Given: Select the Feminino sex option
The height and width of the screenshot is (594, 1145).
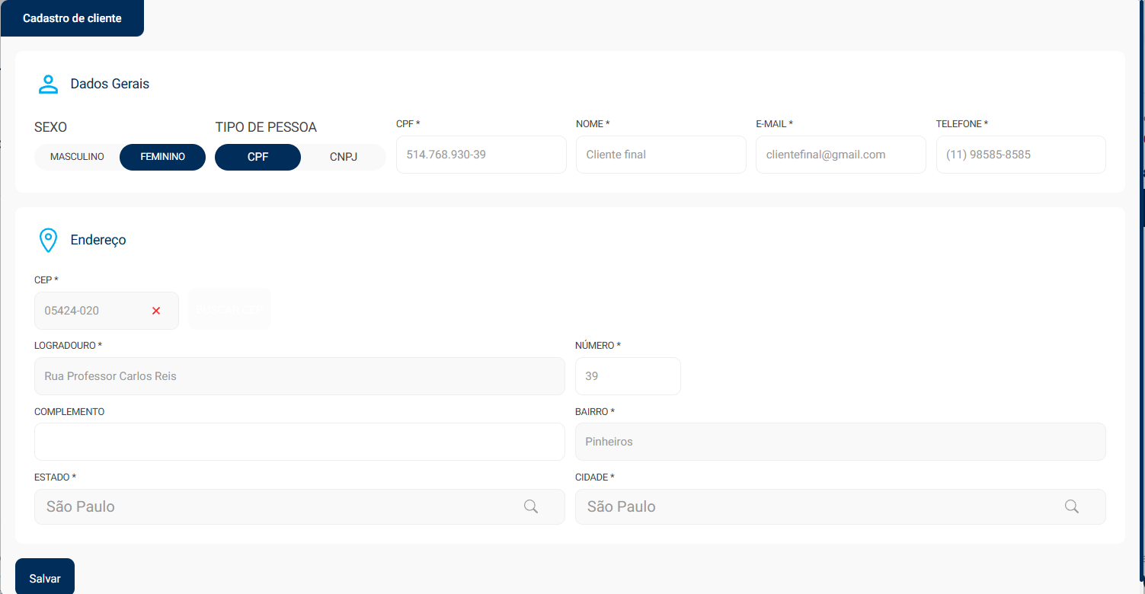Looking at the screenshot, I should click(162, 157).
